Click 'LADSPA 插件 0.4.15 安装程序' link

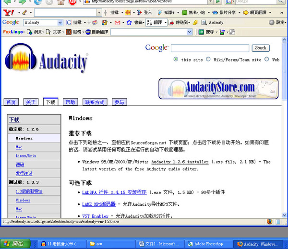click(x=114, y=192)
